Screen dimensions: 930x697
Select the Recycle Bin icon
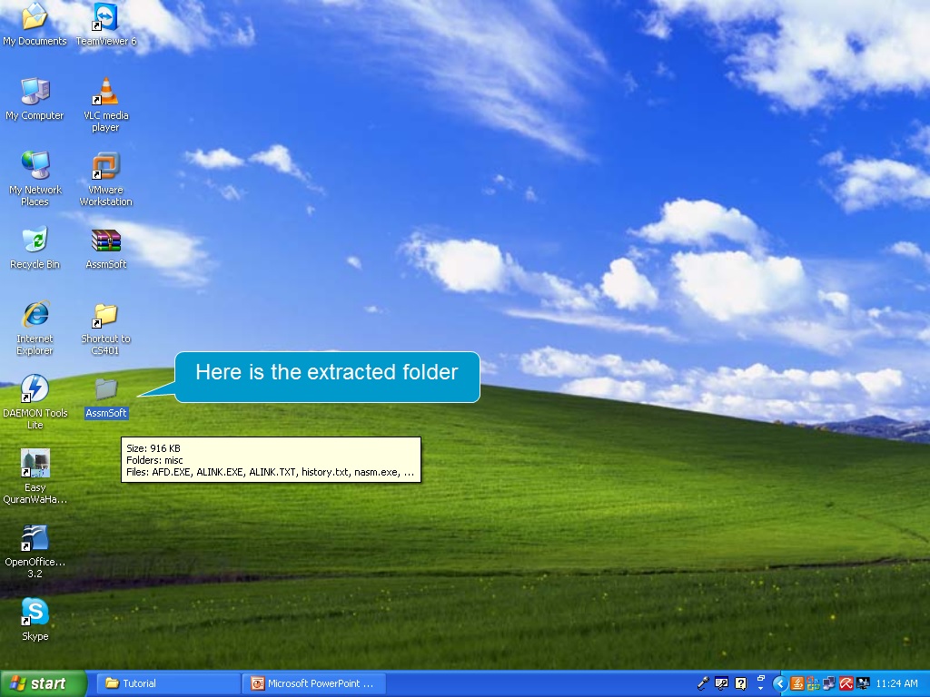[x=35, y=247]
